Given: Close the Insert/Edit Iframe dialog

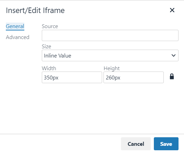Looking at the screenshot, I should pos(172,10).
